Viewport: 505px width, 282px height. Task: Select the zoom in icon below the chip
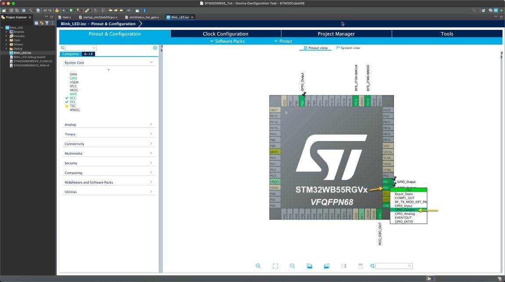click(x=258, y=265)
